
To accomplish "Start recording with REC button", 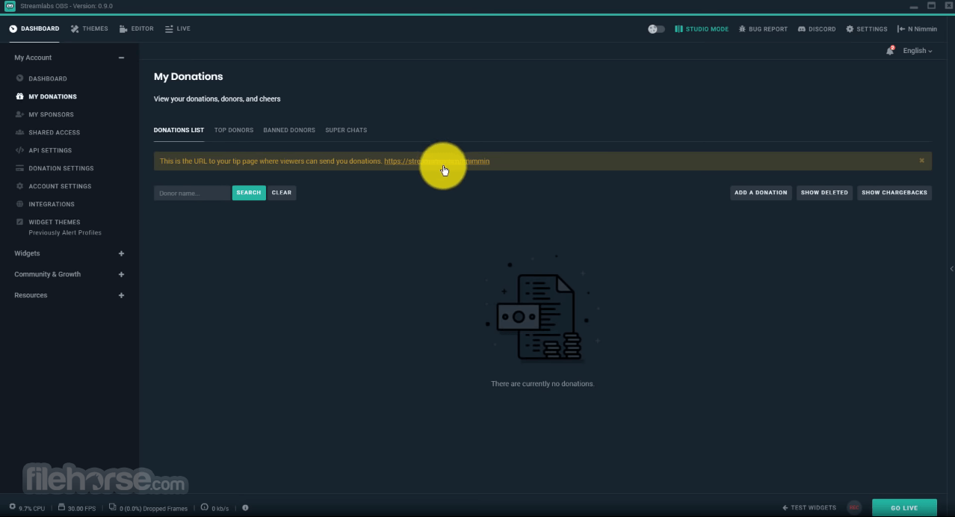I will click(x=854, y=508).
